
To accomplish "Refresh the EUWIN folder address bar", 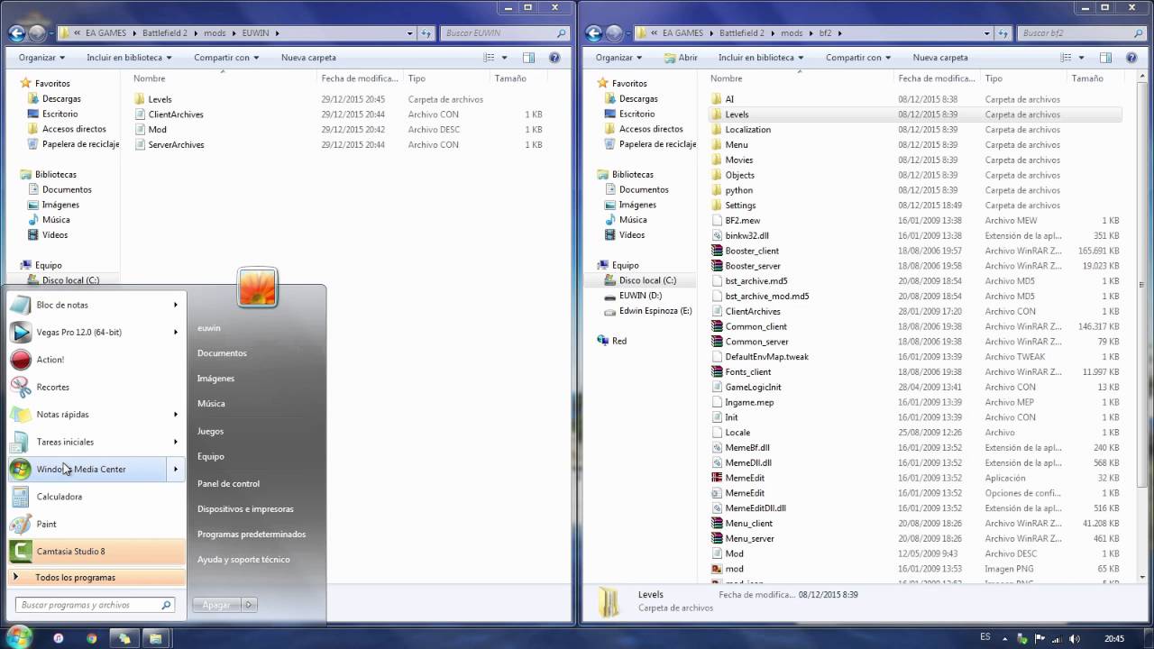I will (428, 33).
